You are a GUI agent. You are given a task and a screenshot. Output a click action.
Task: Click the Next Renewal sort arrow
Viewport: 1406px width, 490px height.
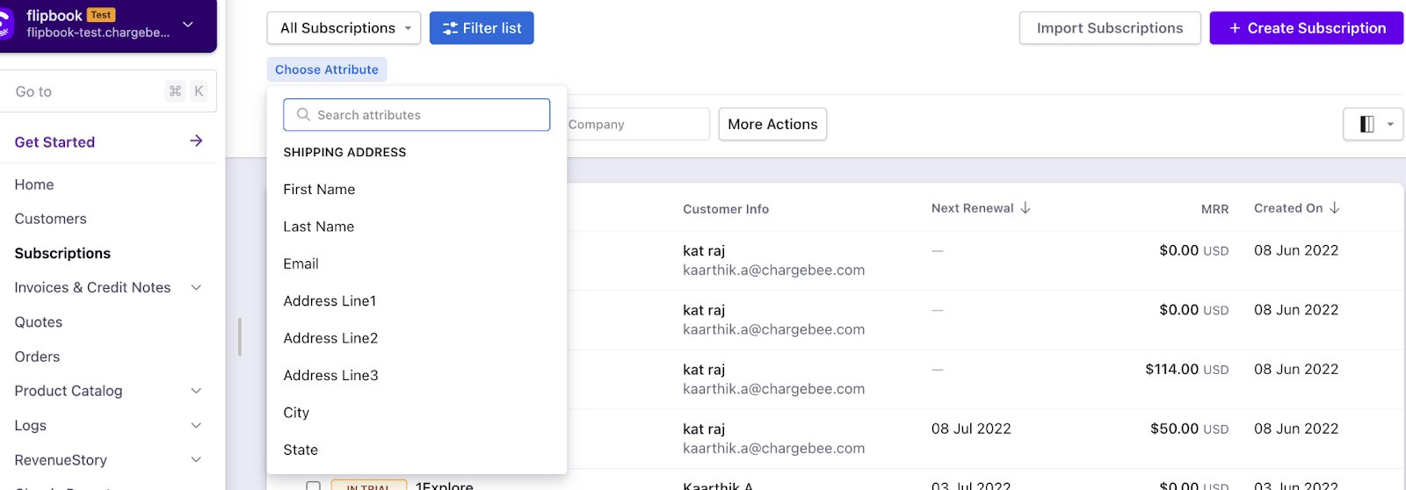click(x=1026, y=208)
